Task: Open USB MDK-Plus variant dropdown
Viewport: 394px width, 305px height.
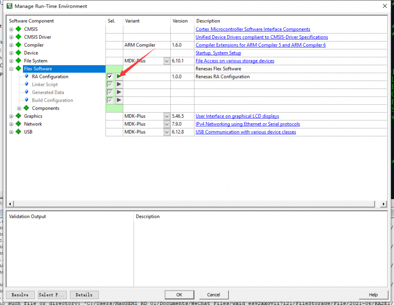Action: [x=166, y=132]
